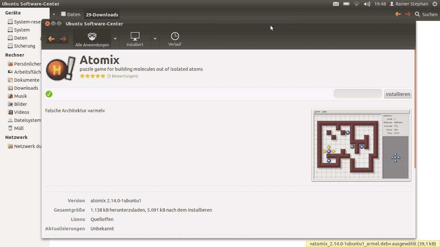Viewport: 440px width, 247px height.
Task: Open the Alle Anwendungen view
Action: click(92, 40)
